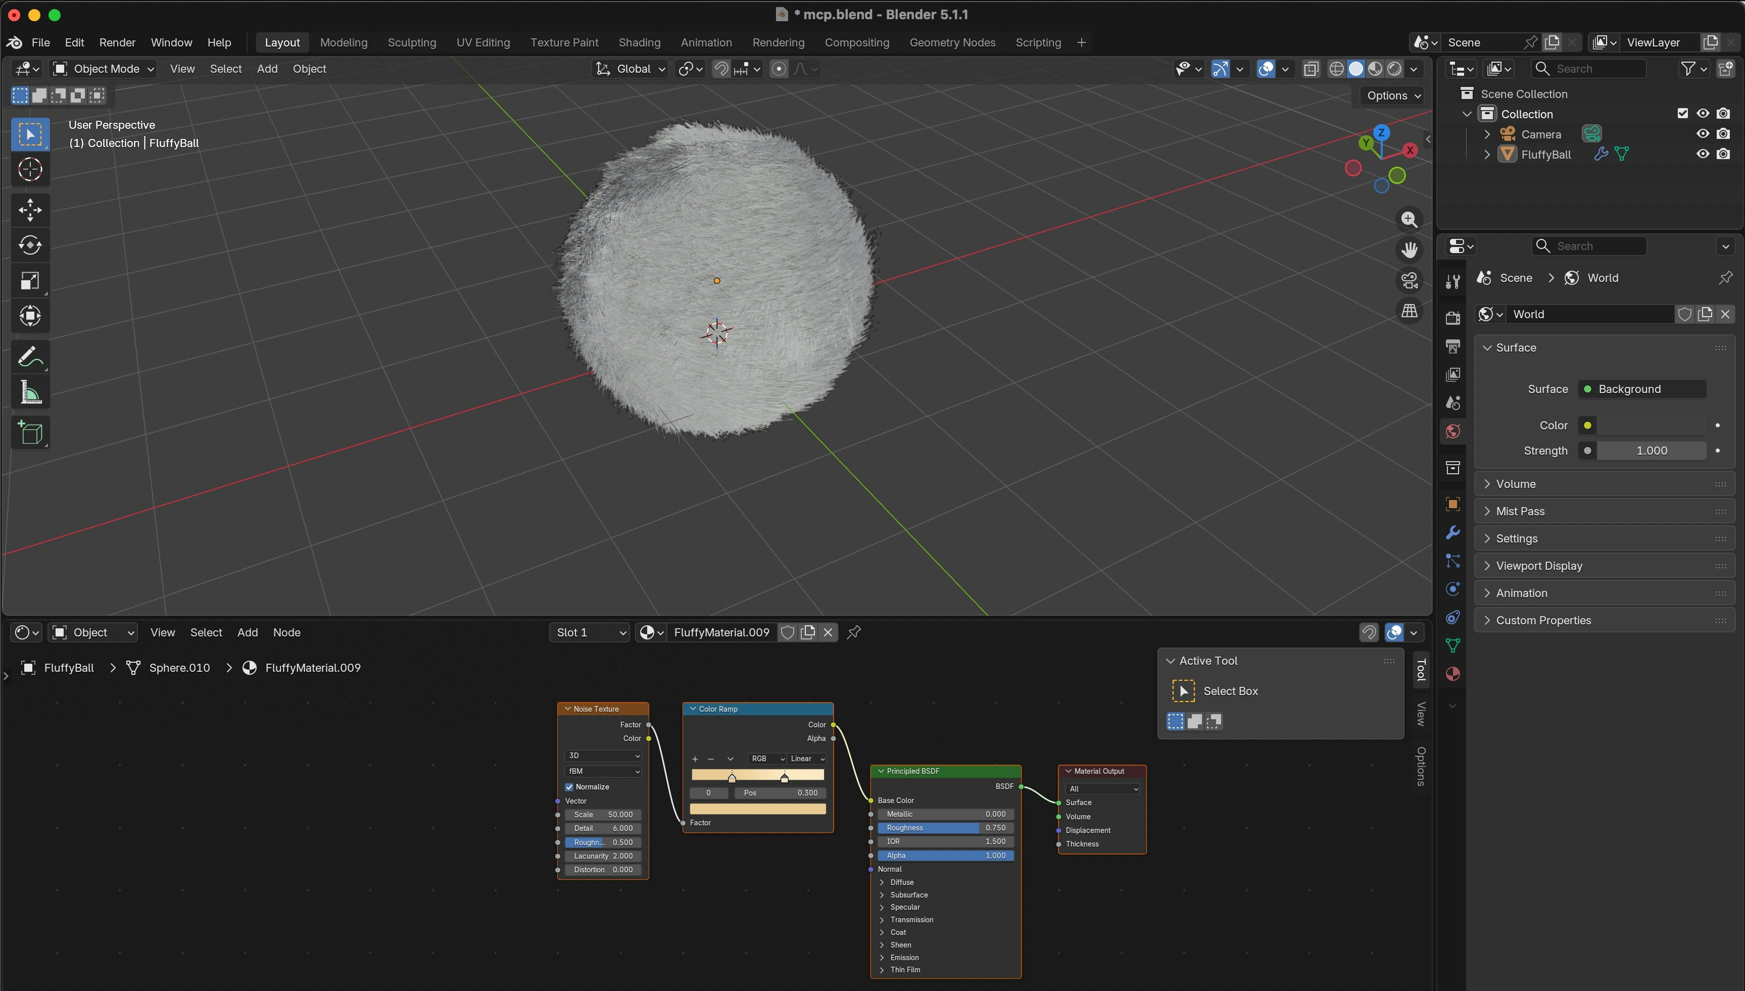Click the Background surface shader button

tap(1641, 388)
